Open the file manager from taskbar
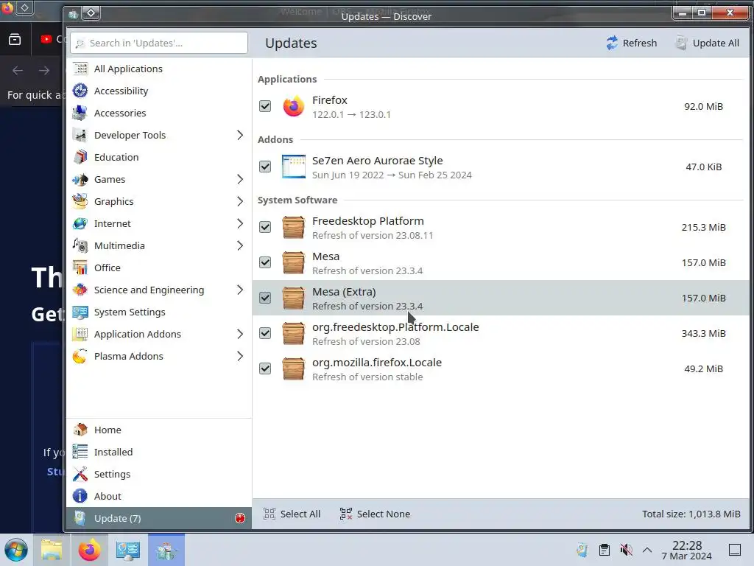The image size is (754, 566). pyautogui.click(x=52, y=550)
